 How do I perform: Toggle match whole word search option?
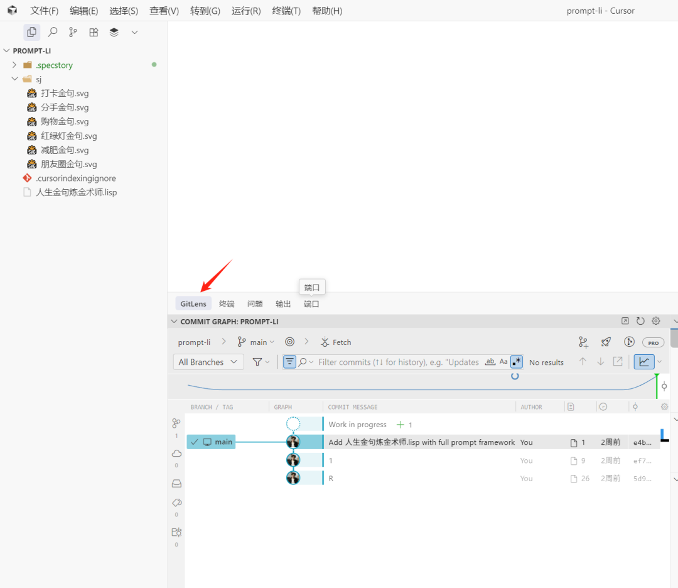(490, 362)
